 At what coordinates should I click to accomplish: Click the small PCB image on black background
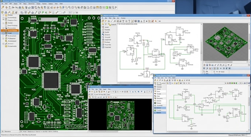(120, 115)
